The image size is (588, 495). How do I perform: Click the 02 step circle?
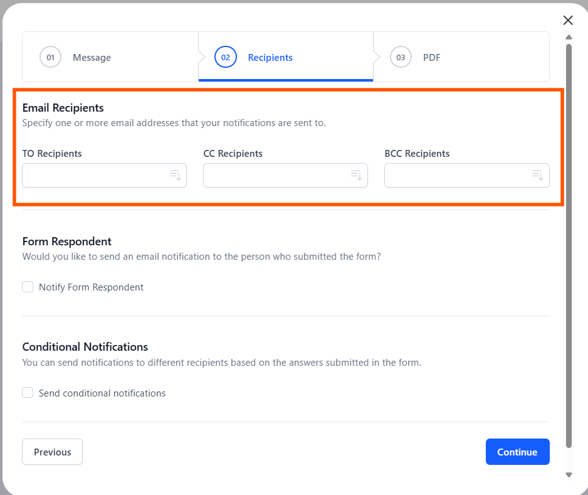click(226, 57)
